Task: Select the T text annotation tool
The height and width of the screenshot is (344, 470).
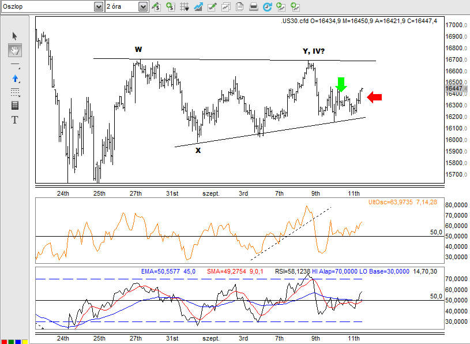Action: (14, 120)
